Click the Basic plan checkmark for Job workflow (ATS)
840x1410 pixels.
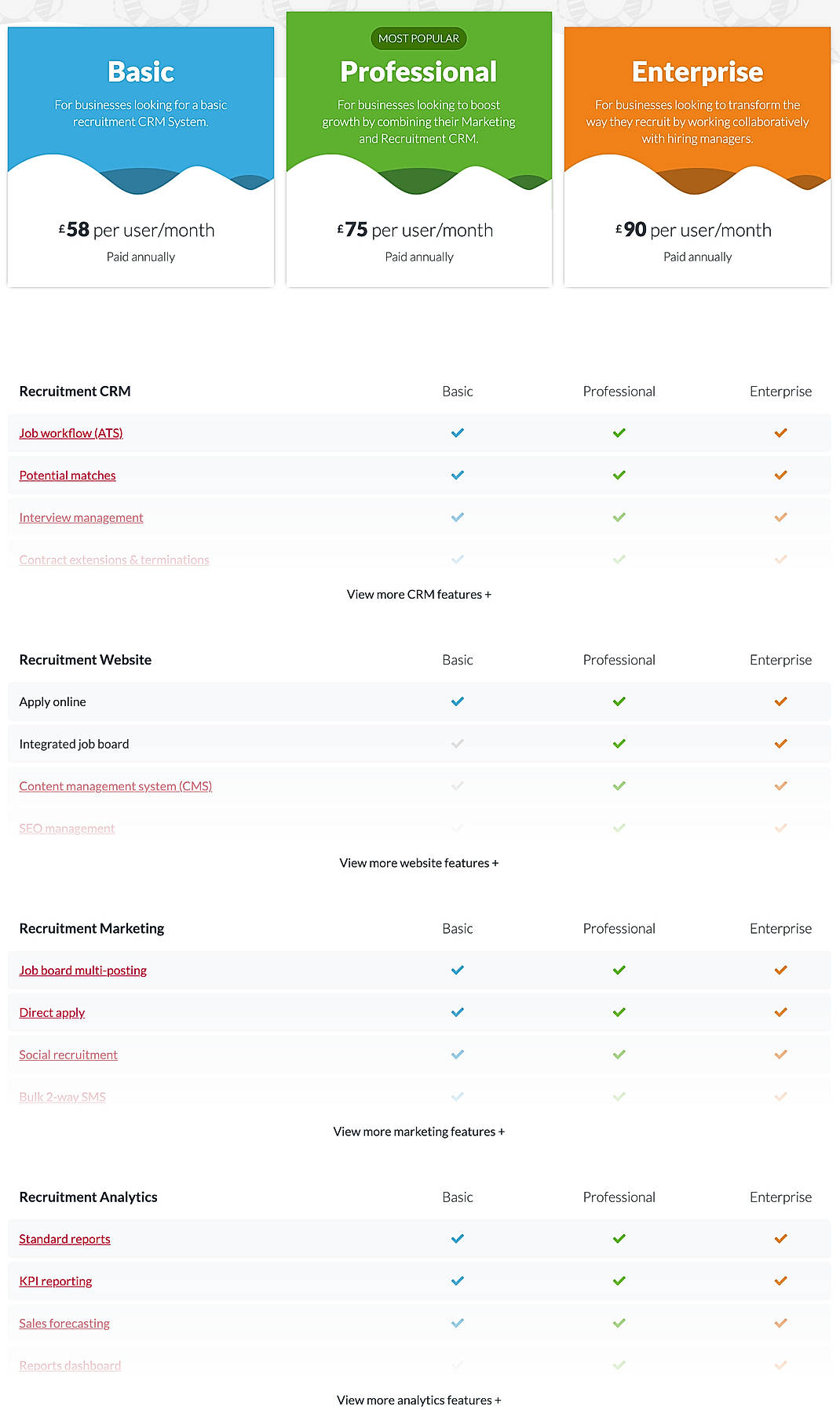pyautogui.click(x=457, y=432)
